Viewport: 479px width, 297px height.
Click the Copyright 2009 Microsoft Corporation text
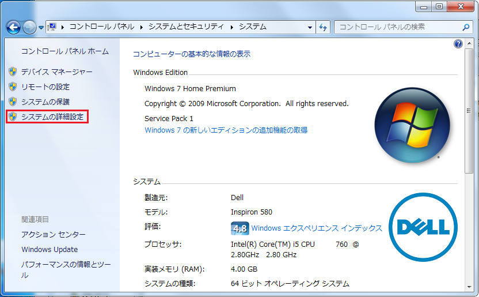[x=246, y=104]
